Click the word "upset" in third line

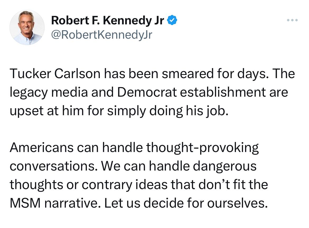[x=26, y=111]
